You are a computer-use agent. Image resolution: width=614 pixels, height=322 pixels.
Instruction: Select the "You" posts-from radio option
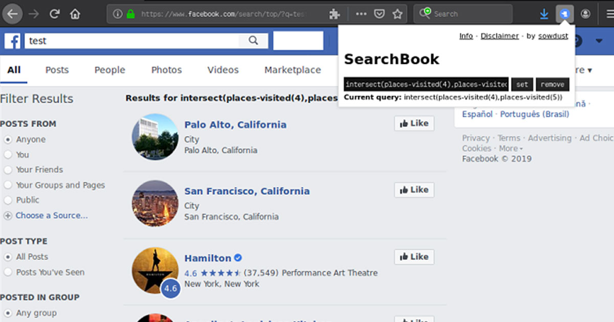point(8,155)
